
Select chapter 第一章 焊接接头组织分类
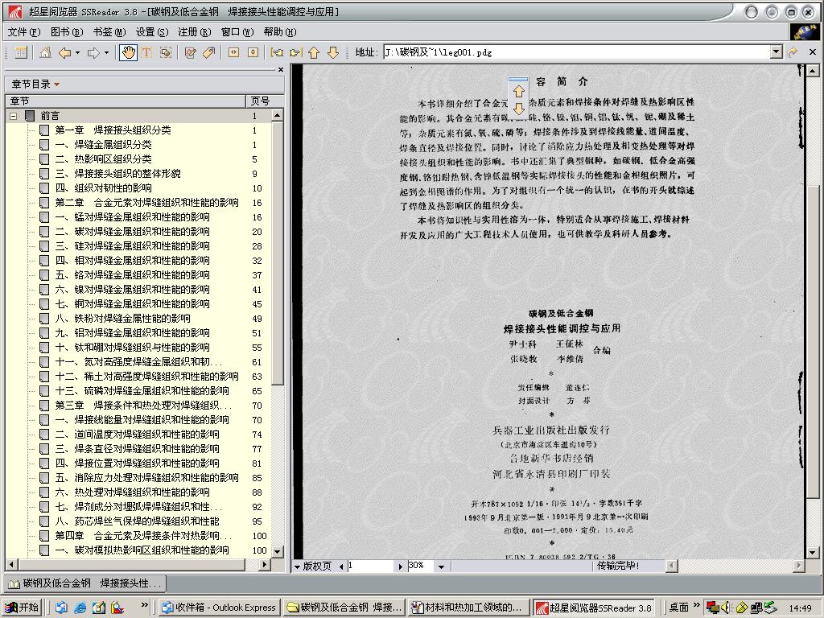point(113,130)
